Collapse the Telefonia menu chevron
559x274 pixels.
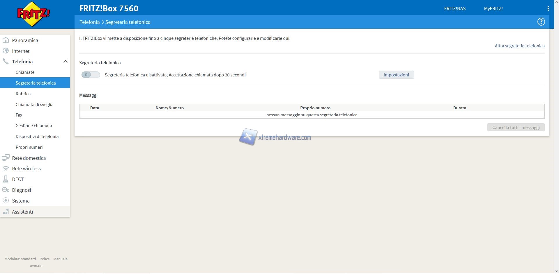[x=65, y=62]
